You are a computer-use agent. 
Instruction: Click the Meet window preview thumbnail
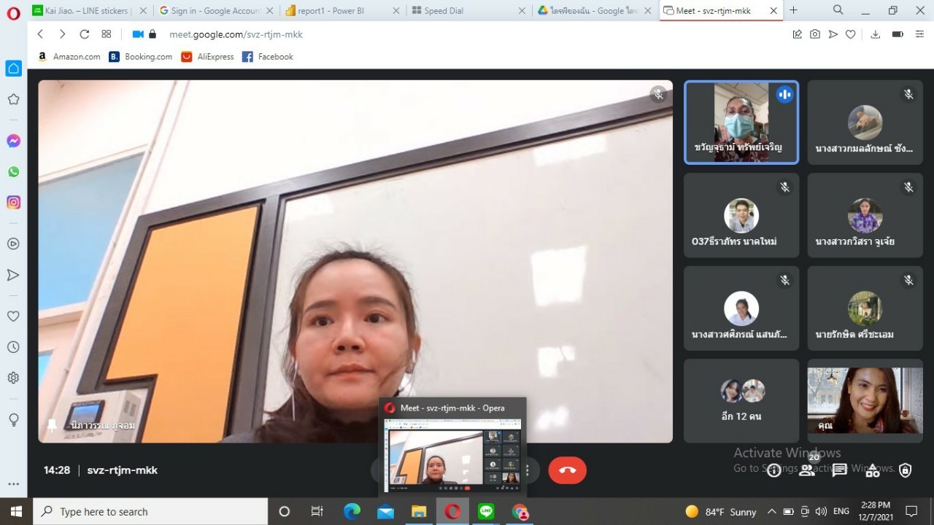[x=452, y=455]
